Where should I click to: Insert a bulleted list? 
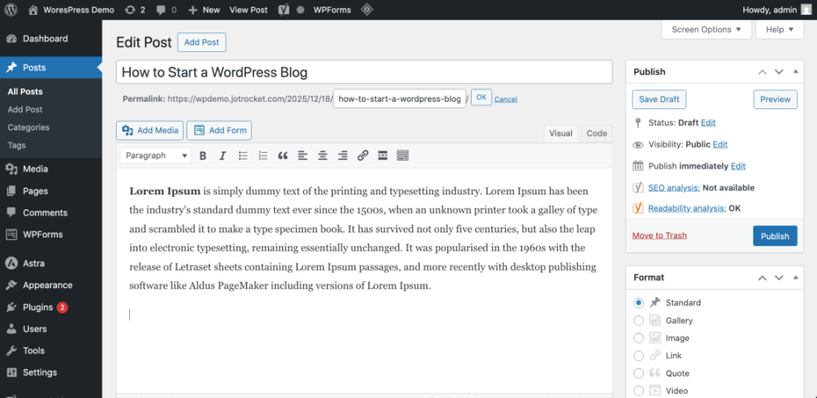pos(243,156)
